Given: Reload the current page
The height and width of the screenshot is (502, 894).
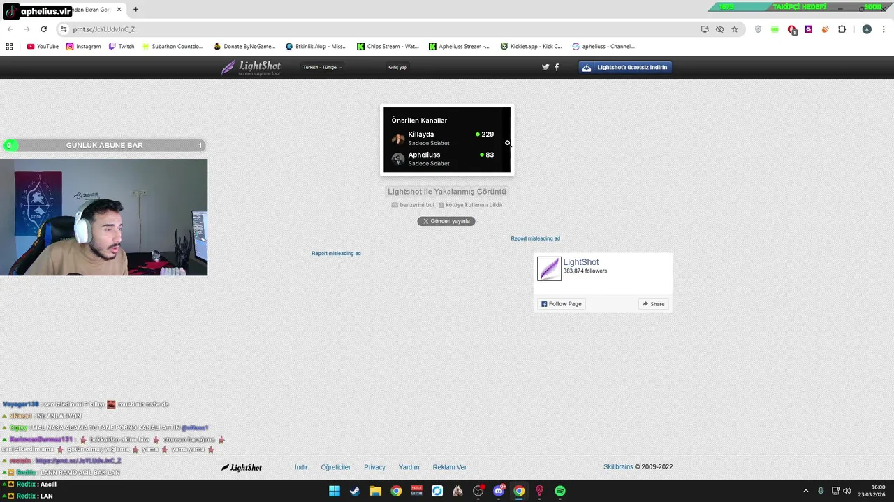Looking at the screenshot, I should point(43,29).
